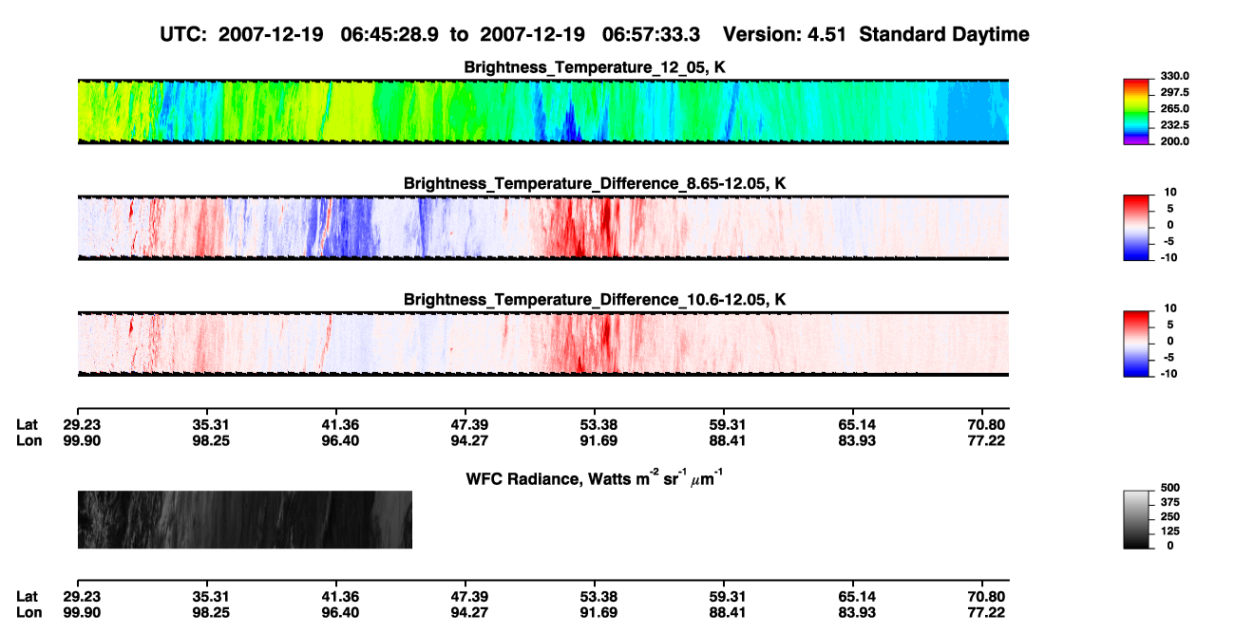
Task: Click the 'WFC Radiance, Watts m-2 sr-1 µm-1' title
Action: (597, 478)
